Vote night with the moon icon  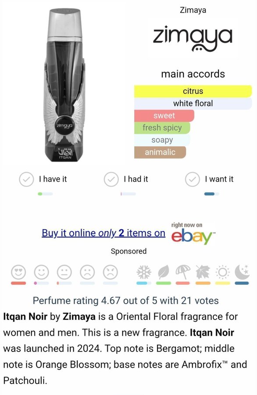click(x=242, y=272)
